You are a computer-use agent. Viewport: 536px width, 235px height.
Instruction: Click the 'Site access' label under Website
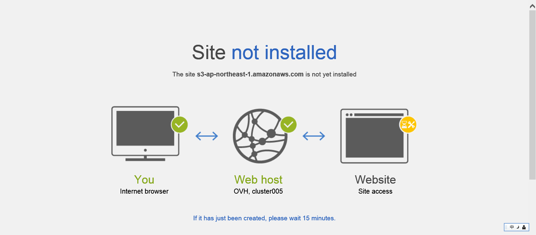tap(375, 191)
